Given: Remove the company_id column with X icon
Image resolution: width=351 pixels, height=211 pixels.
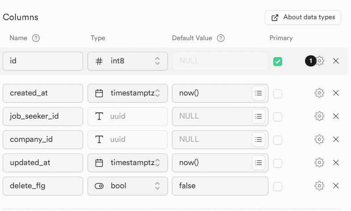Looking at the screenshot, I should coord(336,140).
